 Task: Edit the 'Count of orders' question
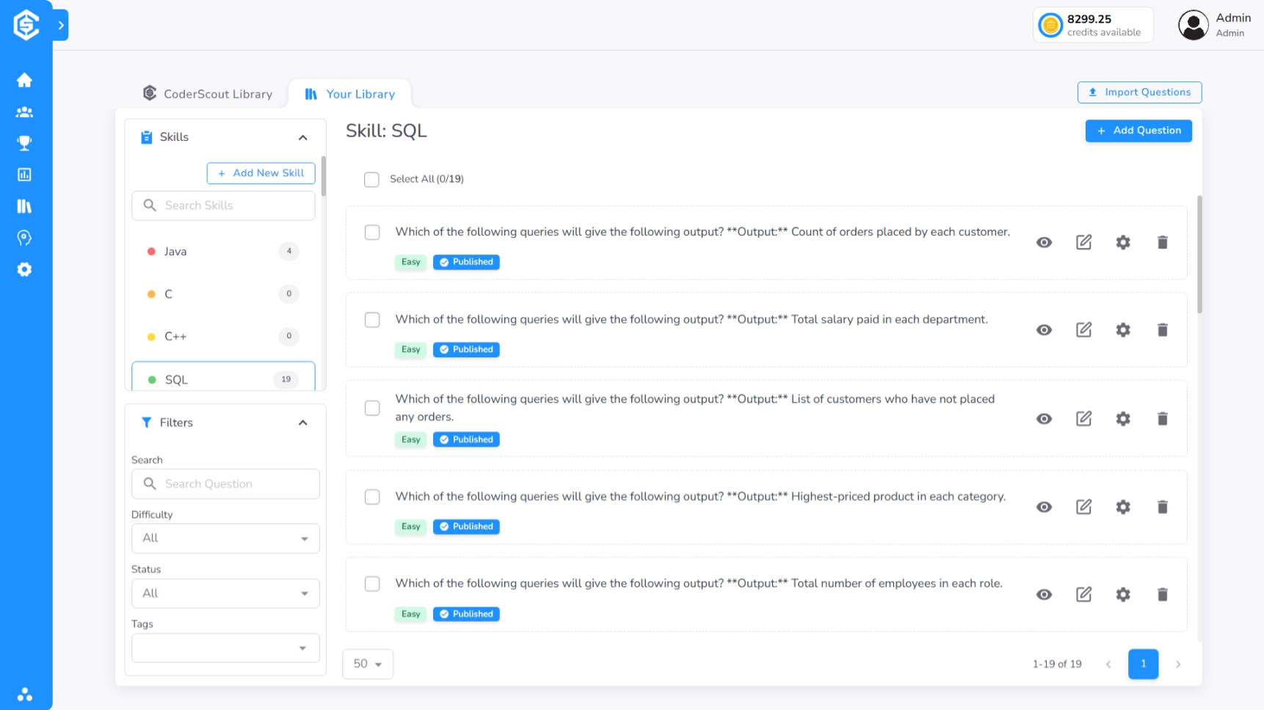coord(1083,242)
